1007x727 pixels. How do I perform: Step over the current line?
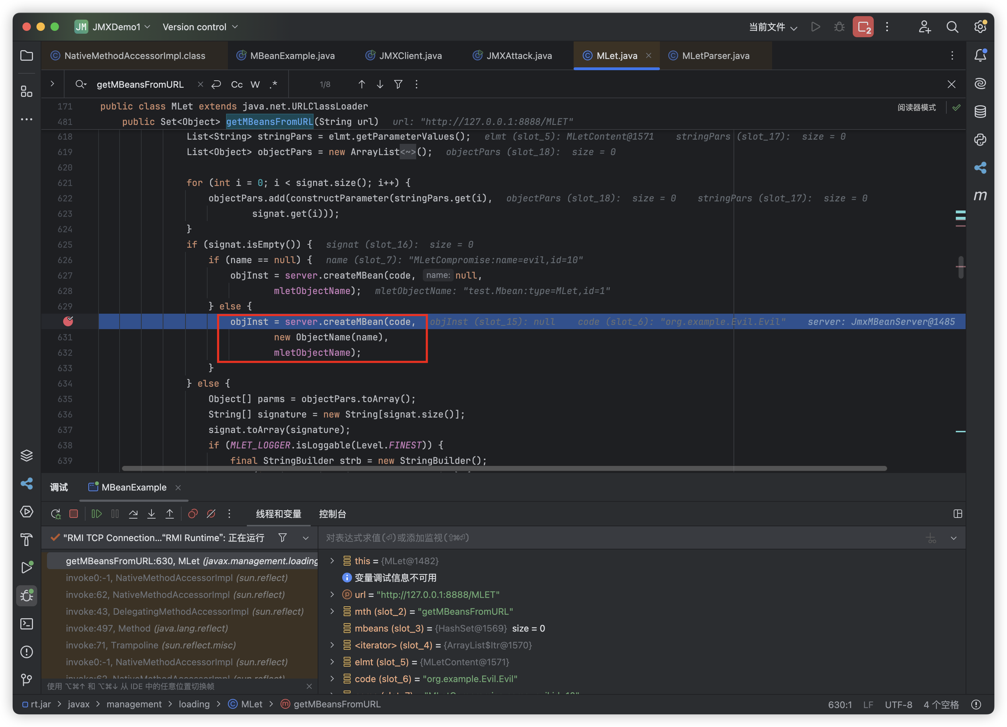133,514
